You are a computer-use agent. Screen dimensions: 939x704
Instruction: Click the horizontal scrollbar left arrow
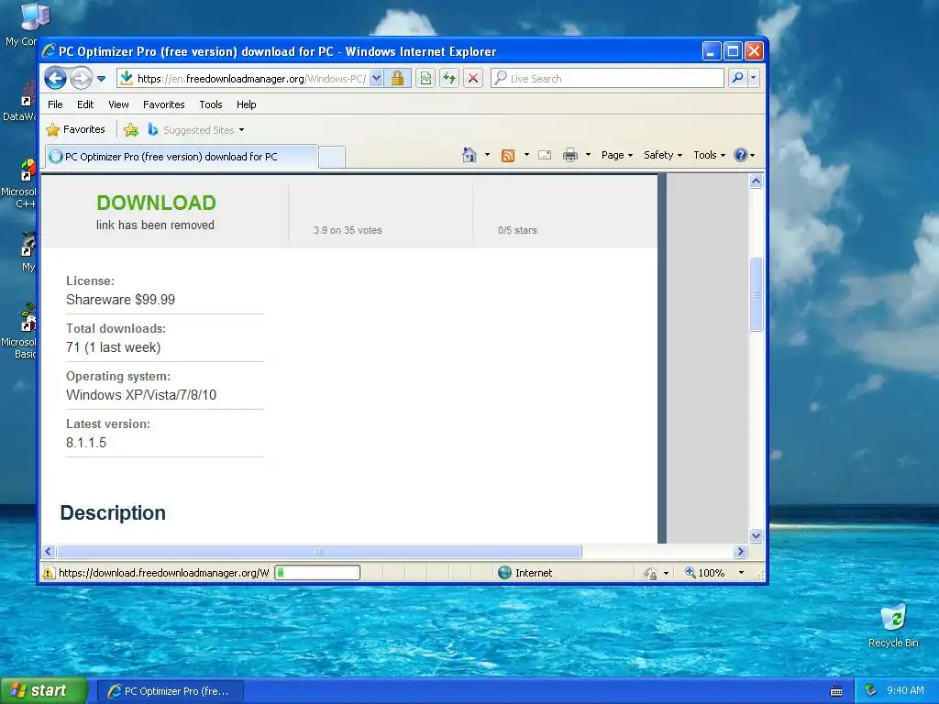click(50, 551)
